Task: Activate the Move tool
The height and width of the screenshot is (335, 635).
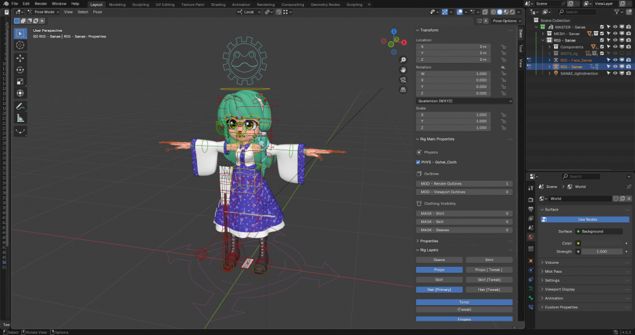Action: click(x=20, y=58)
